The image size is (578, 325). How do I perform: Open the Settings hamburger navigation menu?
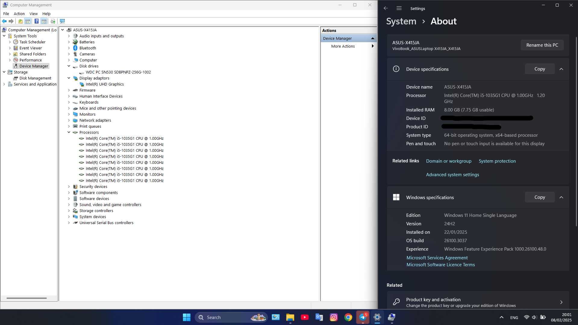pos(399,8)
